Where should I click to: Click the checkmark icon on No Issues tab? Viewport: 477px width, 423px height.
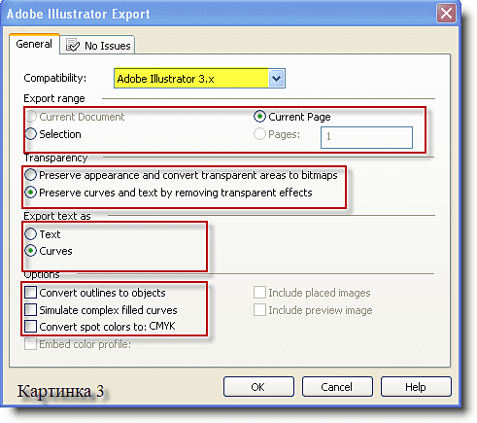click(x=73, y=46)
